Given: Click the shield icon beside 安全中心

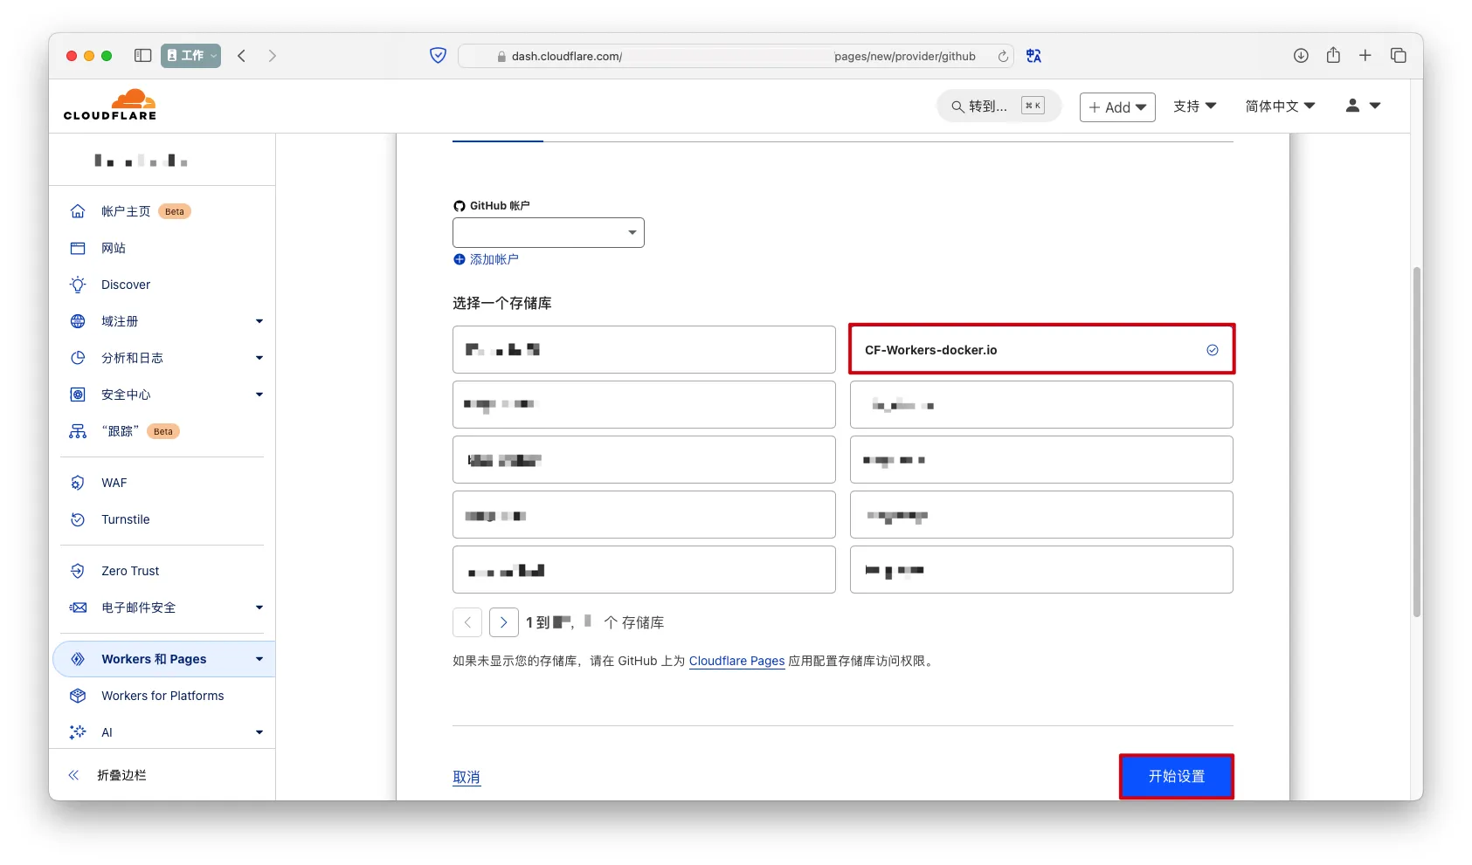Looking at the screenshot, I should coord(78,395).
